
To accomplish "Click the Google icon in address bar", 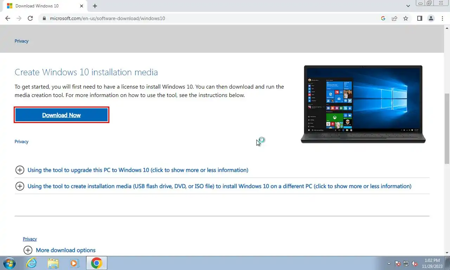I will click(383, 18).
